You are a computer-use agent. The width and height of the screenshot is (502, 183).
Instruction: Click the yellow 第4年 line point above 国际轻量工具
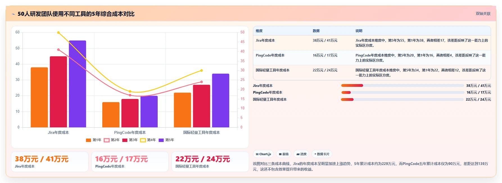point(202,71)
